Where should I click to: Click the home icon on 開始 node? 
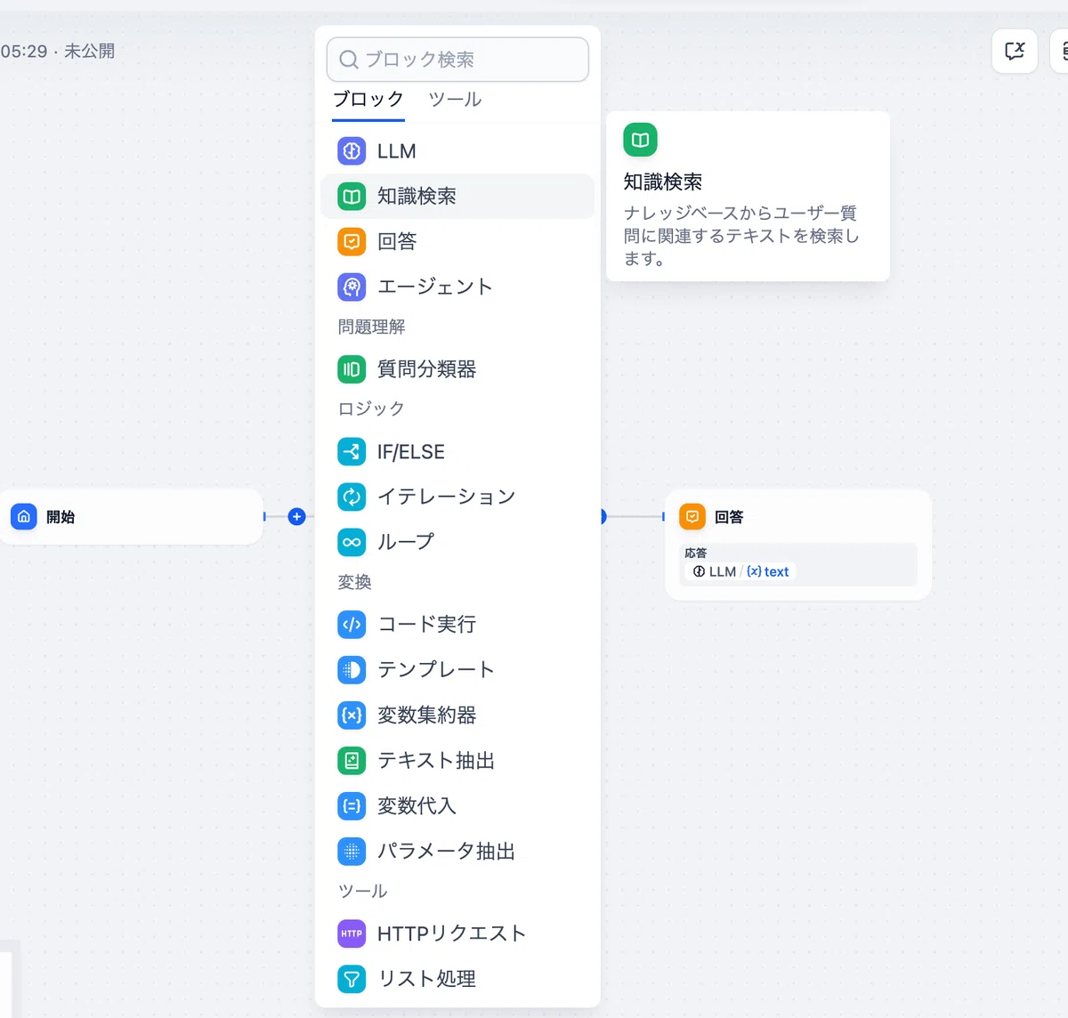pos(24,516)
